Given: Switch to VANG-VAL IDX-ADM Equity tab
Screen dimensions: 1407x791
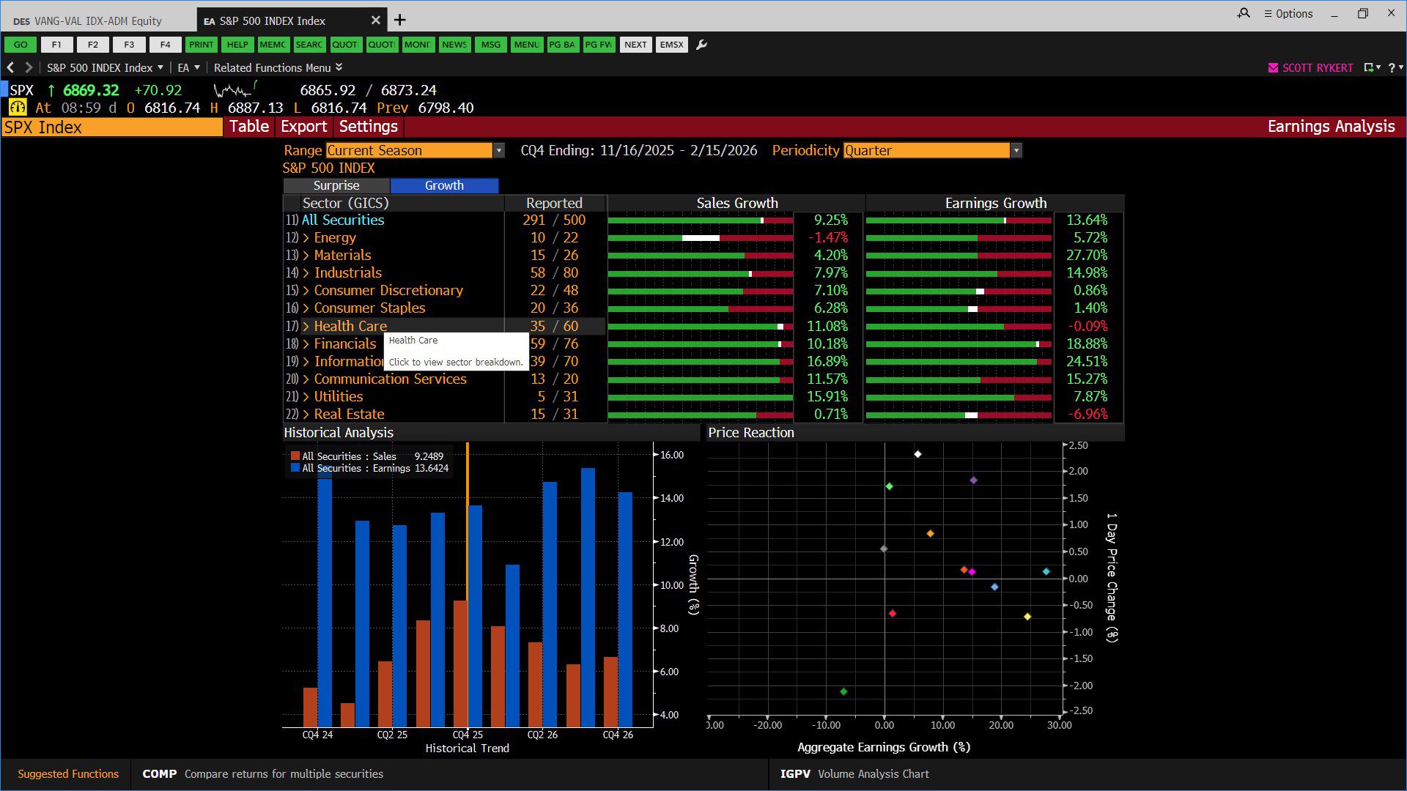Looking at the screenshot, I should click(x=98, y=21).
